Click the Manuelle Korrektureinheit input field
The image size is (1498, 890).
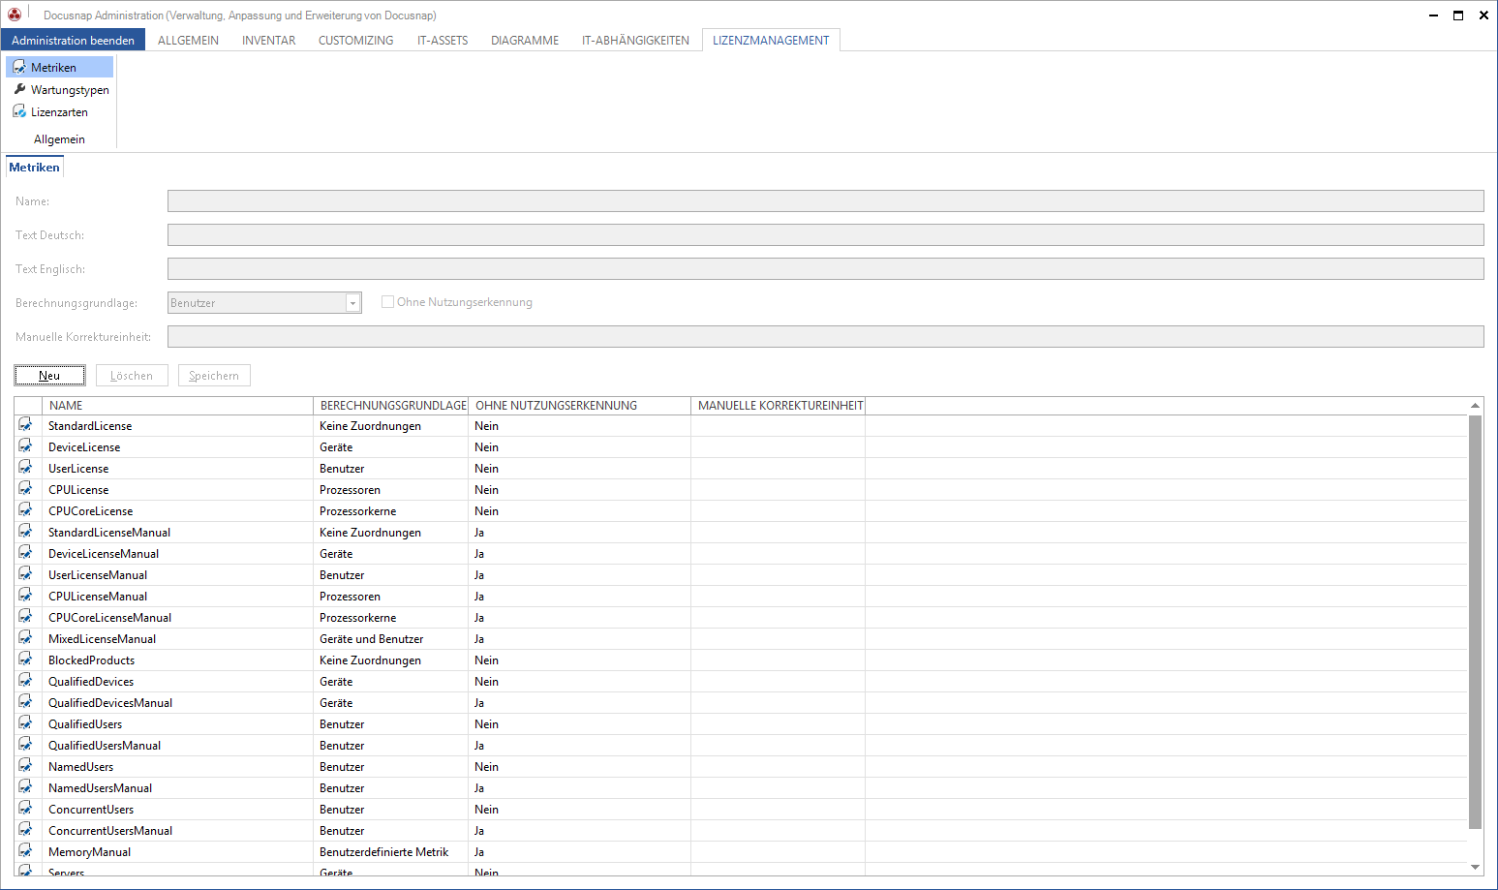pyautogui.click(x=825, y=336)
